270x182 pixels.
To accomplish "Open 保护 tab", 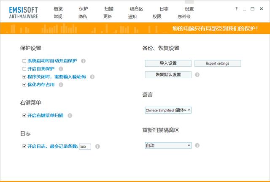I will coord(84,9).
